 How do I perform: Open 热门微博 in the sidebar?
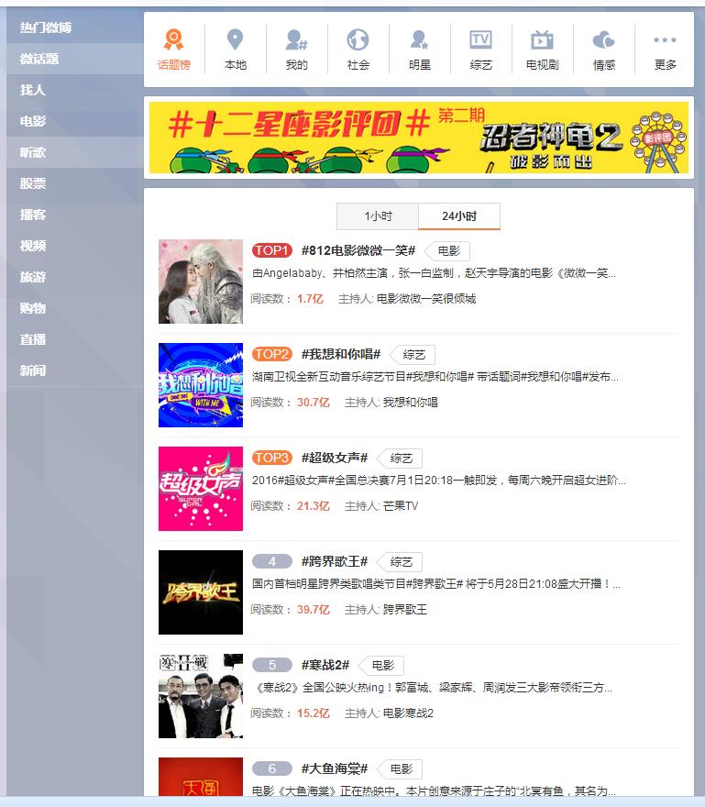[45, 28]
